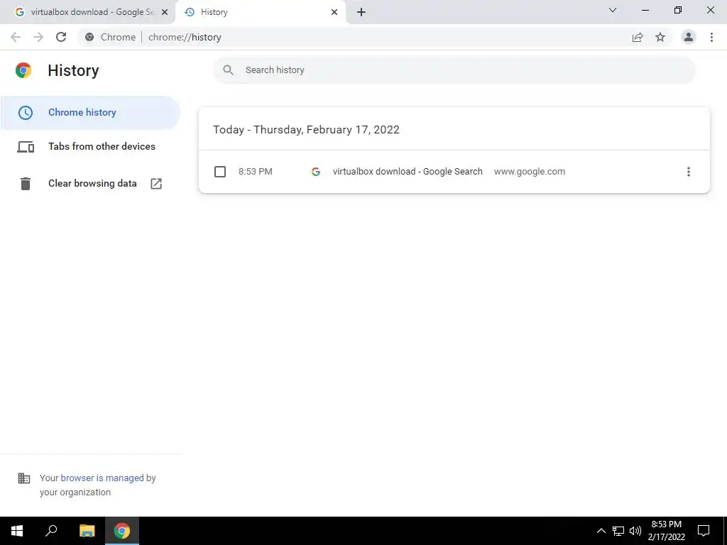The height and width of the screenshot is (545, 727).
Task: Close the History tab
Action: (334, 12)
